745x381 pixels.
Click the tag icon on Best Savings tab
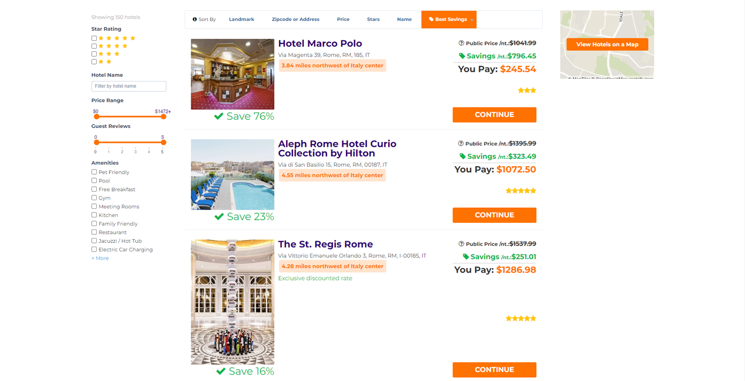coord(431,19)
